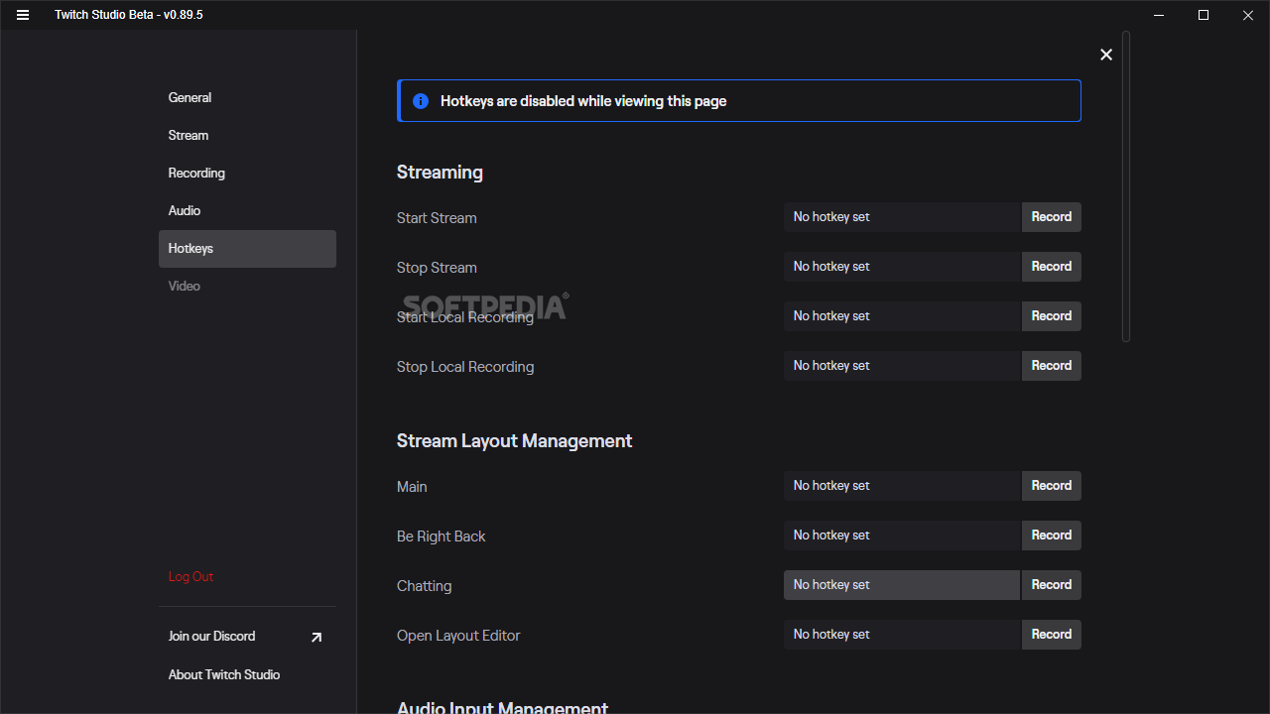The image size is (1270, 714).
Task: Click the Start Stream label
Action: (x=437, y=218)
